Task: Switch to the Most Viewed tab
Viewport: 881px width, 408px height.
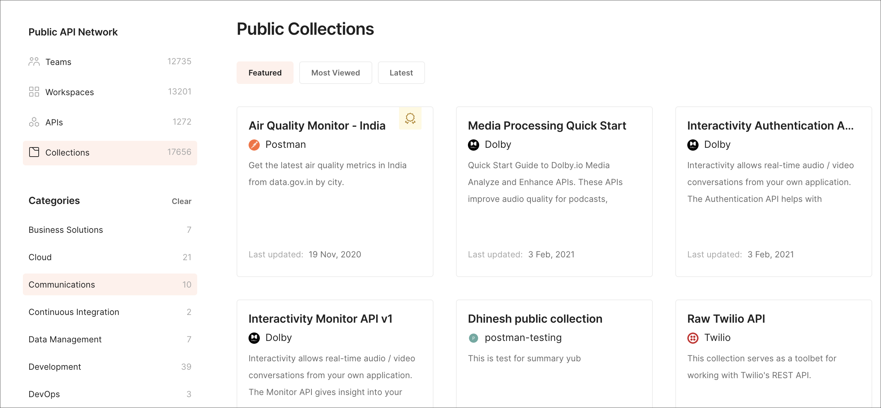Action: pos(335,73)
